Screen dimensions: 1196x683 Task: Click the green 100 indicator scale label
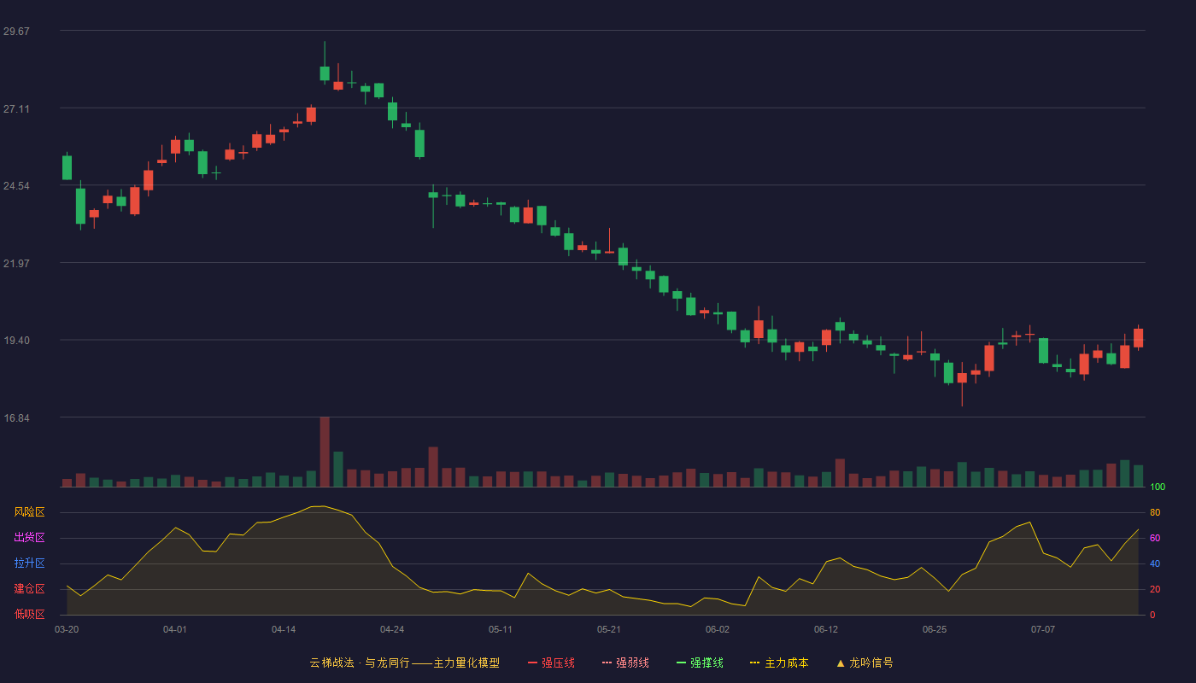click(1158, 487)
